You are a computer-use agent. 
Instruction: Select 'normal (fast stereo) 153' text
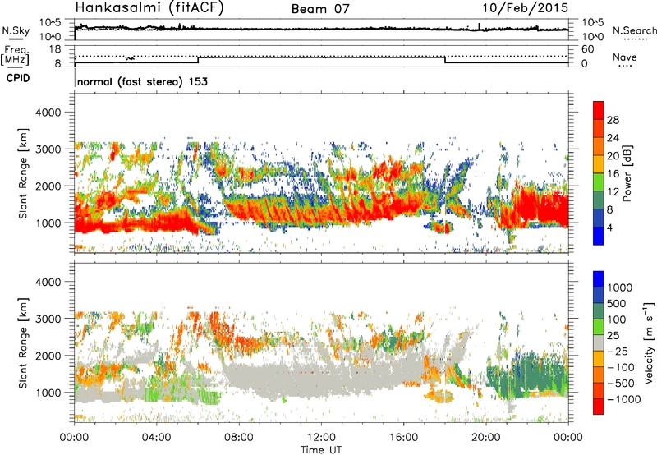tap(142, 81)
